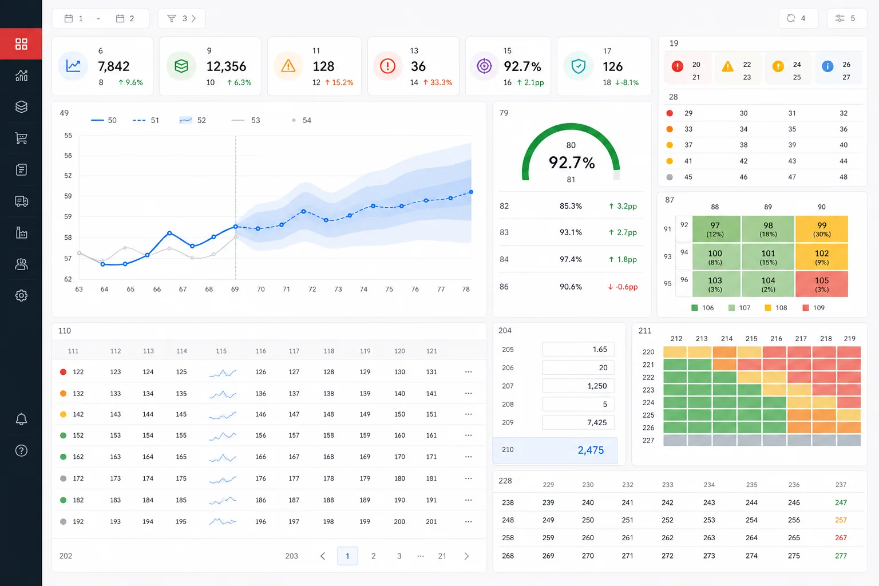Expand the filter button labeled 3
The width and height of the screenshot is (879, 586).
click(x=181, y=18)
